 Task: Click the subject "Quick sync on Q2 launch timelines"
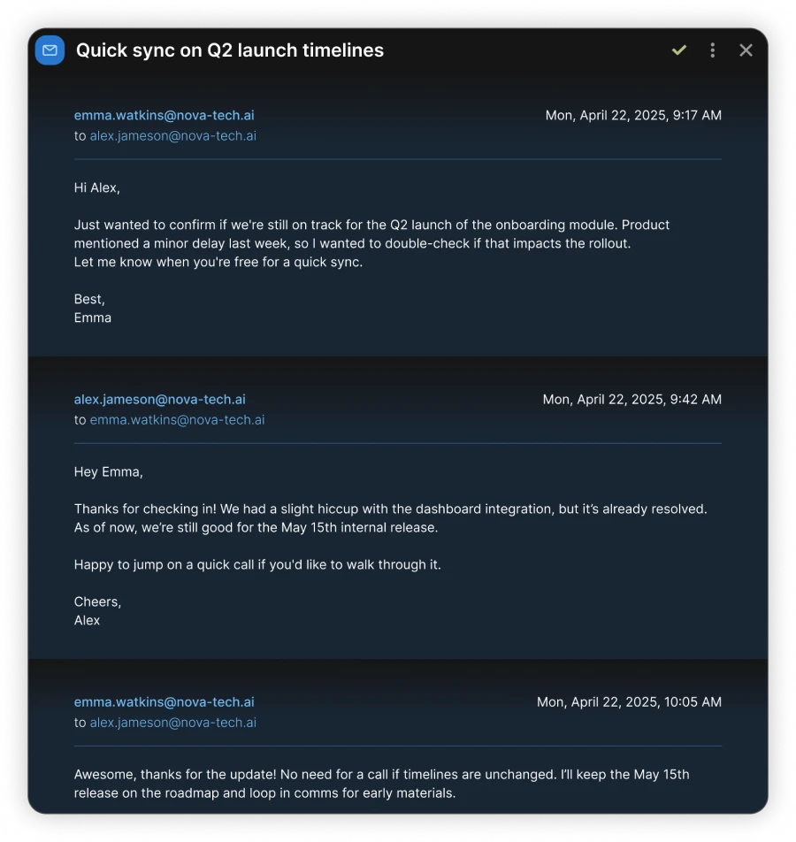[230, 50]
